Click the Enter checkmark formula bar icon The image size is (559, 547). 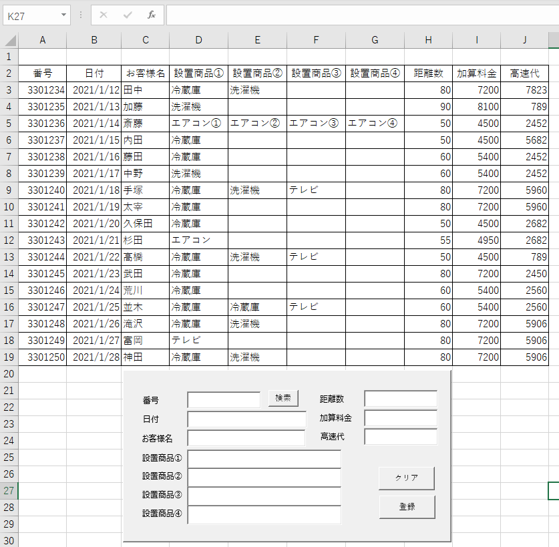[x=128, y=15]
